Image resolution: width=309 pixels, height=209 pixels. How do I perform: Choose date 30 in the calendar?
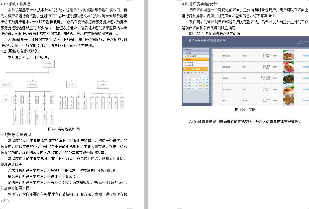tap(207, 88)
